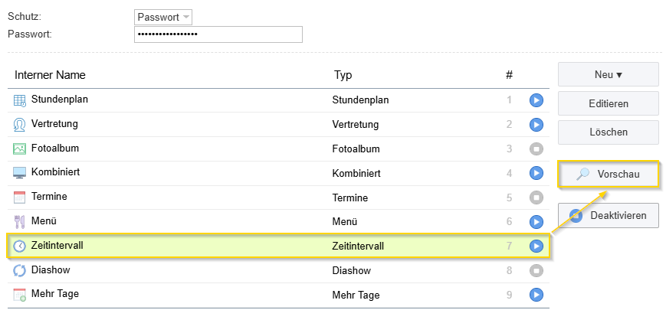Click the Kombiniert monitor icon

[19, 173]
